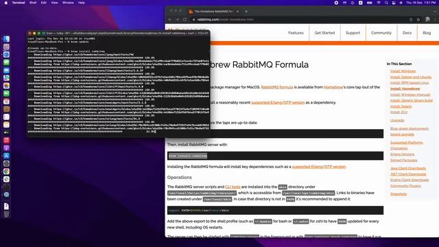
Task: Open Community Plugins sidebar link
Action: (405, 186)
